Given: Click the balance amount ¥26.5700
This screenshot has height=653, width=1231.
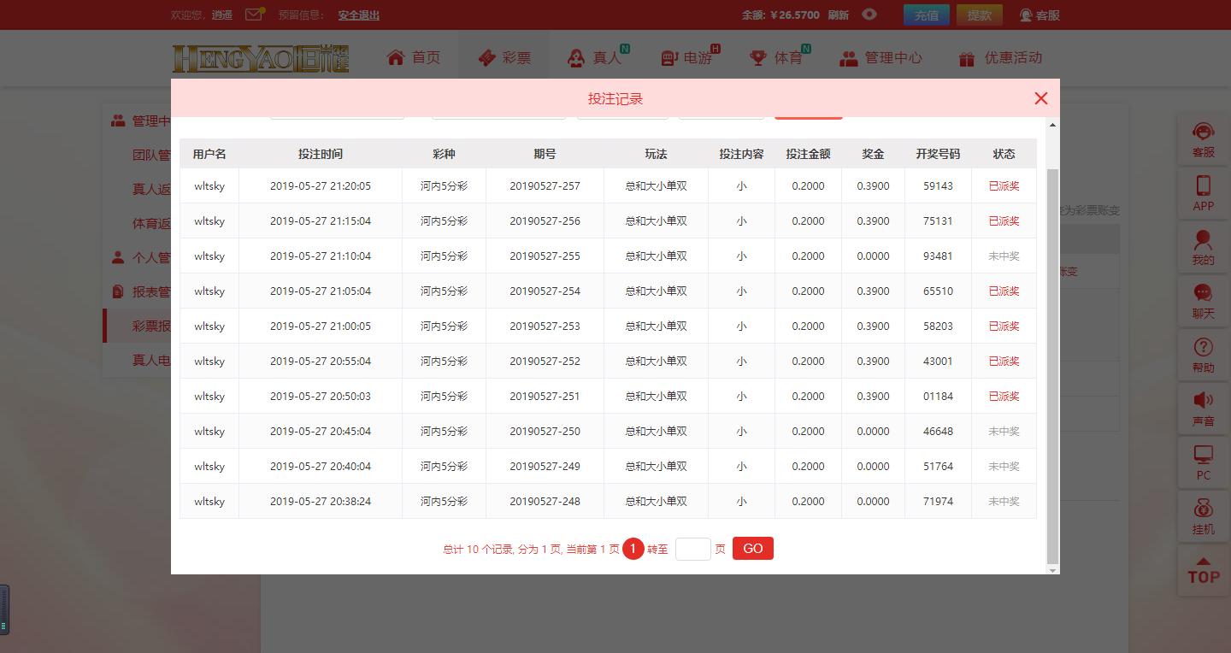Looking at the screenshot, I should [794, 15].
